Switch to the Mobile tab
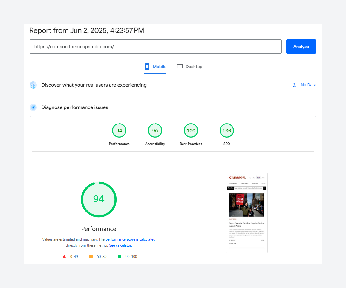The height and width of the screenshot is (288, 346). (155, 67)
